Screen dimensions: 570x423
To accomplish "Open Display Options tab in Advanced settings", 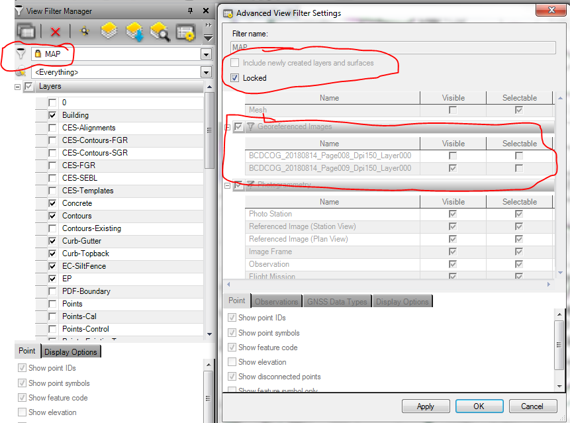I will click(x=402, y=301).
